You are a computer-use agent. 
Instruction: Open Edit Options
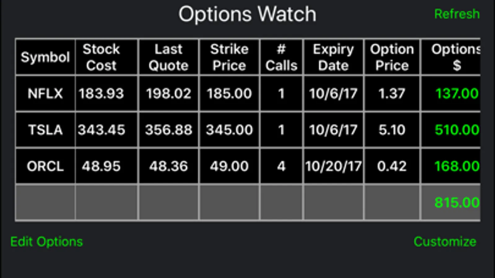click(x=47, y=242)
